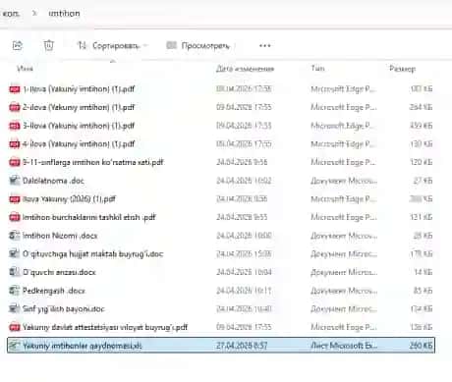Click PDF icon of Imtihon burchaklarini tashkil etish
452x382 pixels.
(15, 217)
